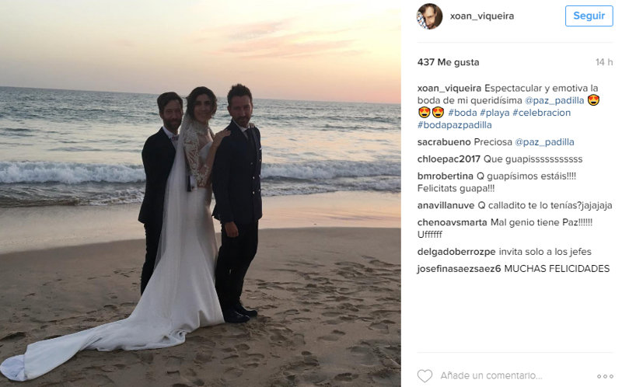Click the Seguir follow button
The width and height of the screenshot is (622, 387).
(589, 16)
